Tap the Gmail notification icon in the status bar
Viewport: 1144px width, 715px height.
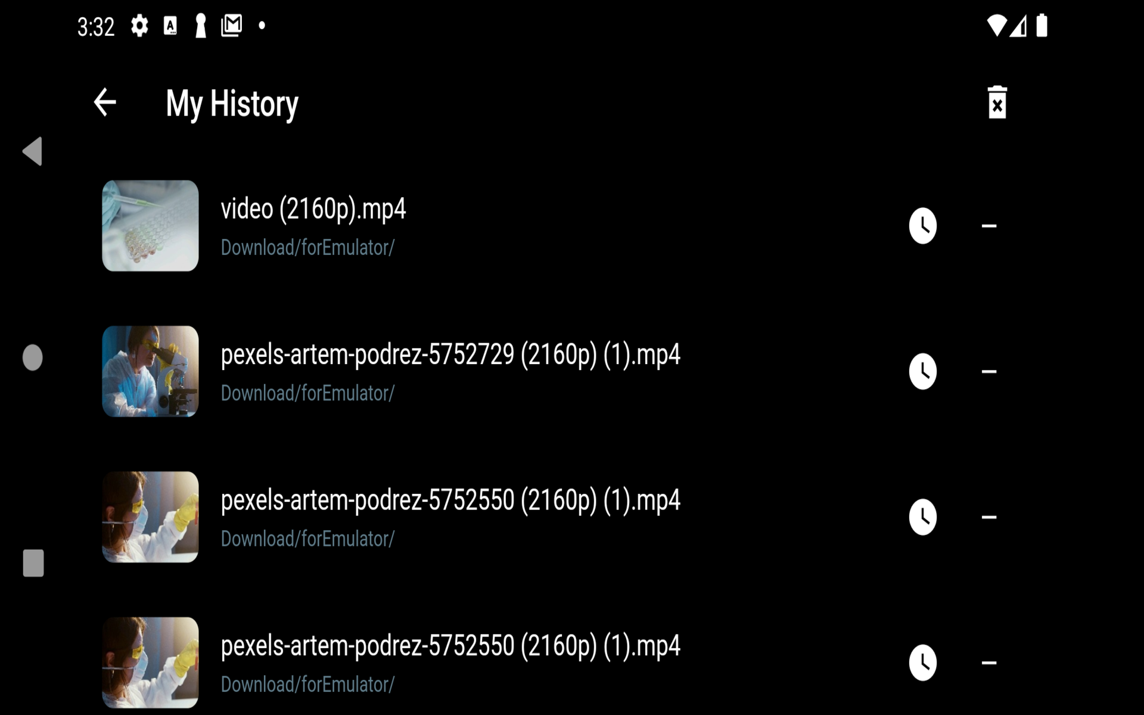[231, 26]
